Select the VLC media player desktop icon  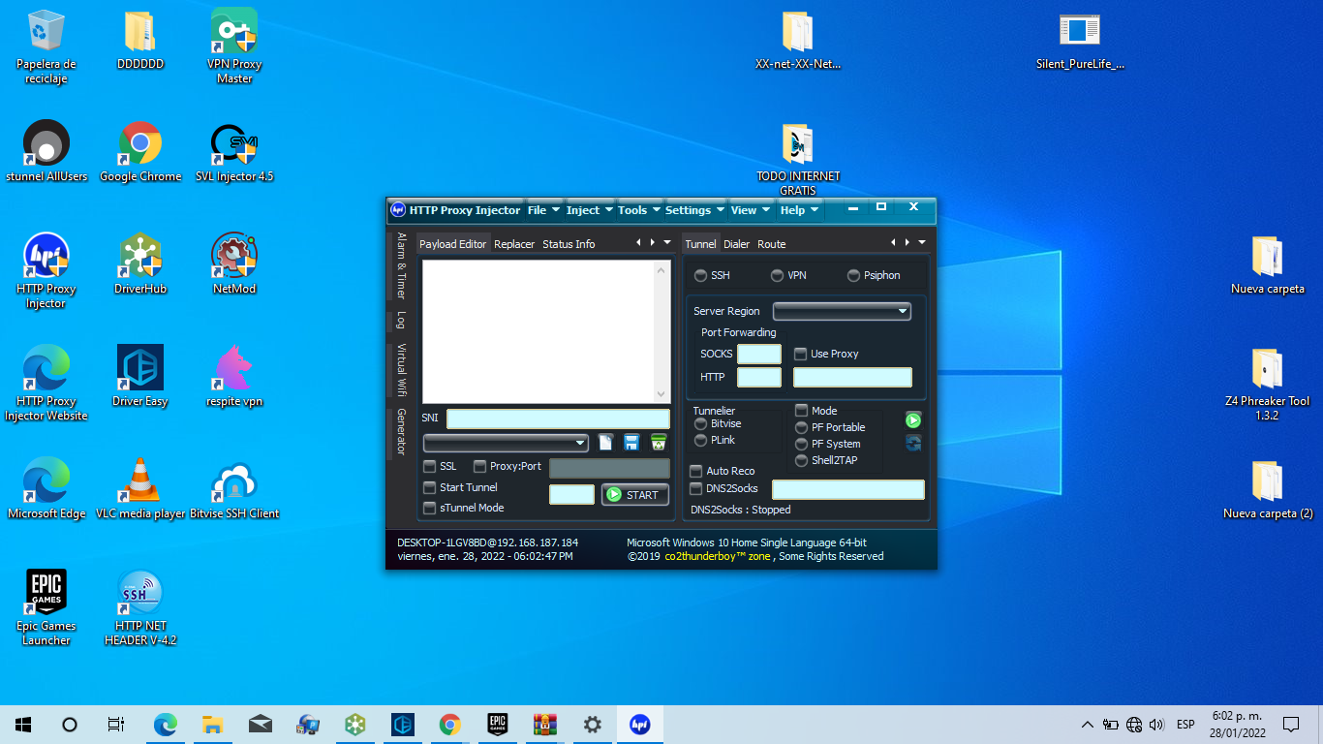[140, 489]
